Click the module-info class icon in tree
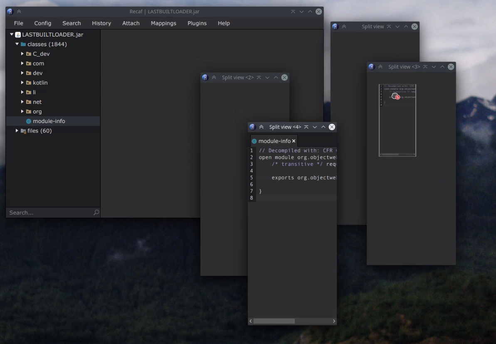Screen dimensions: 496x344 coord(28,121)
